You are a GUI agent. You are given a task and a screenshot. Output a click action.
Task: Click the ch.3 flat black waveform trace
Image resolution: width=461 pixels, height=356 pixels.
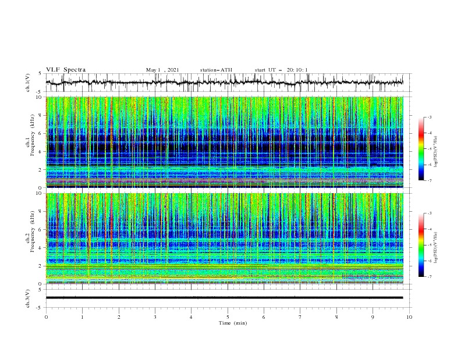coord(224,298)
